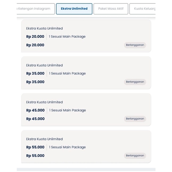Select the Ekstra Unlimited tab

tap(74, 9)
